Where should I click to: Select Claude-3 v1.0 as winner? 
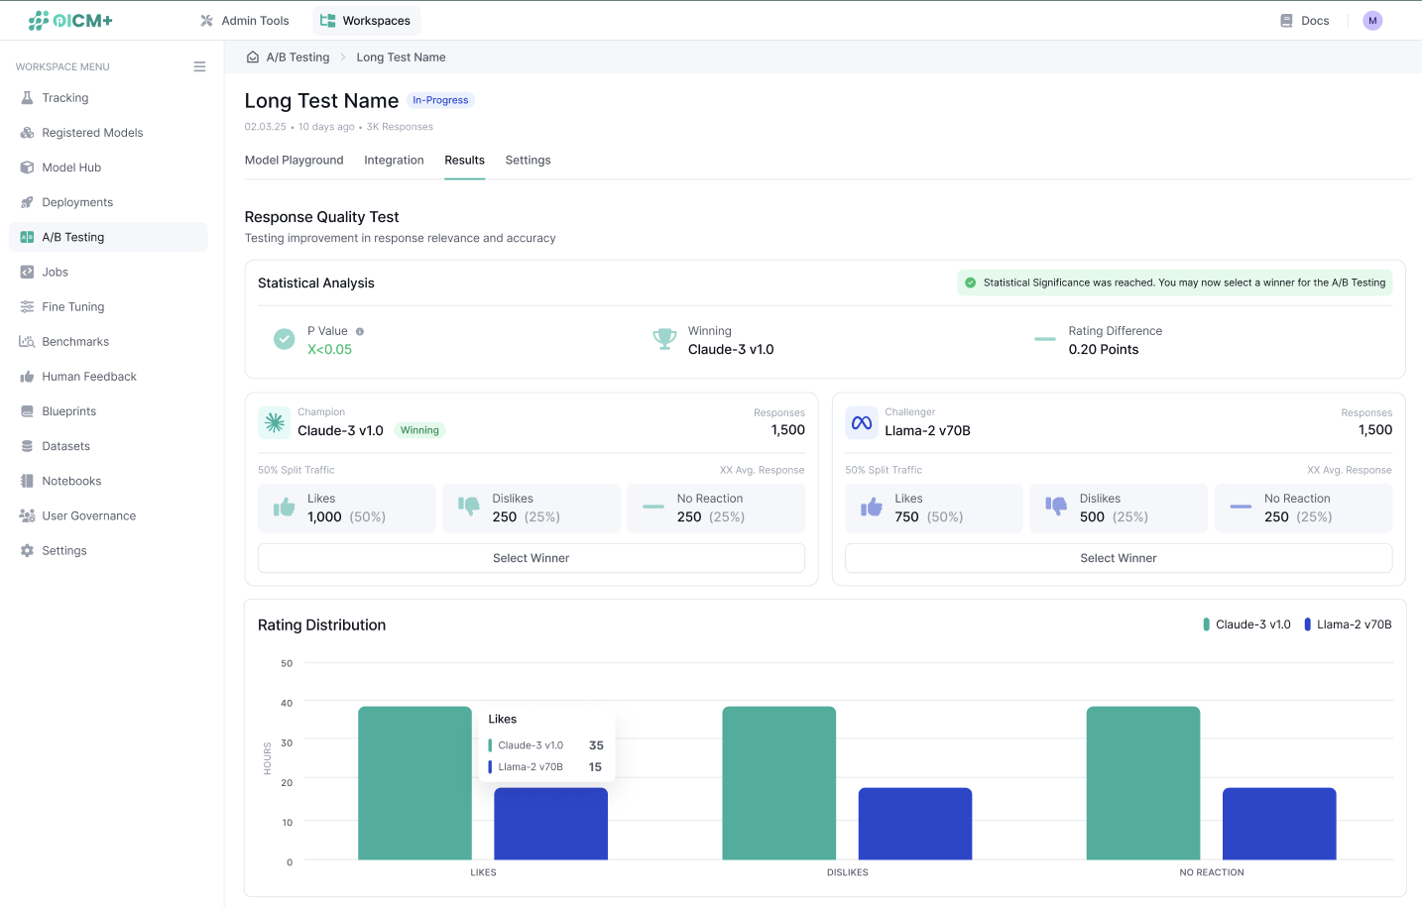[x=531, y=558]
